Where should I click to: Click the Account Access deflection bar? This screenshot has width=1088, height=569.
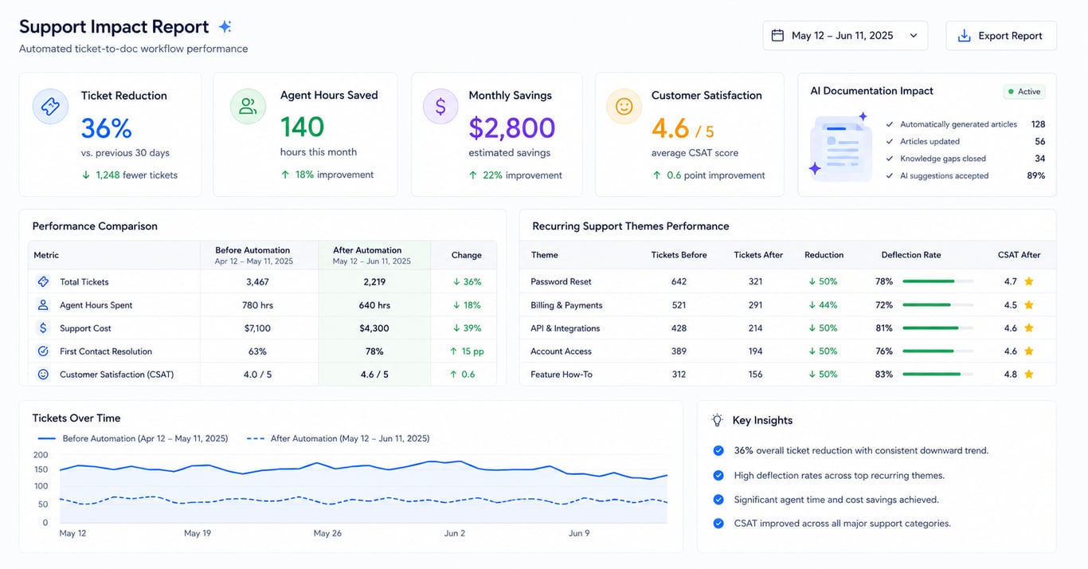point(937,351)
